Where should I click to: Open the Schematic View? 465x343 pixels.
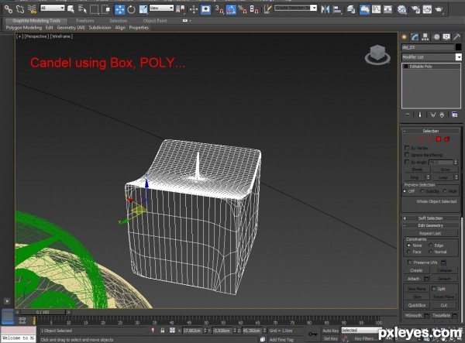click(x=387, y=9)
